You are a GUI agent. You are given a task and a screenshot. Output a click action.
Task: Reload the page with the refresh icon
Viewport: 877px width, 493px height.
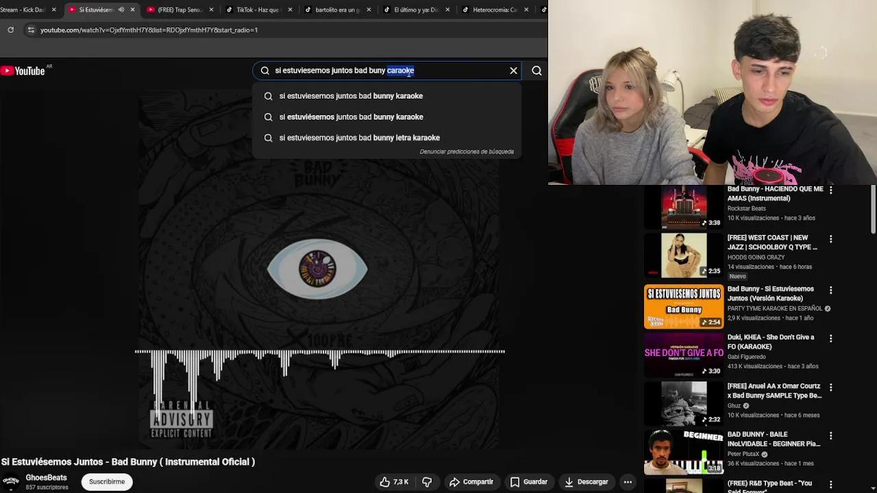point(10,29)
